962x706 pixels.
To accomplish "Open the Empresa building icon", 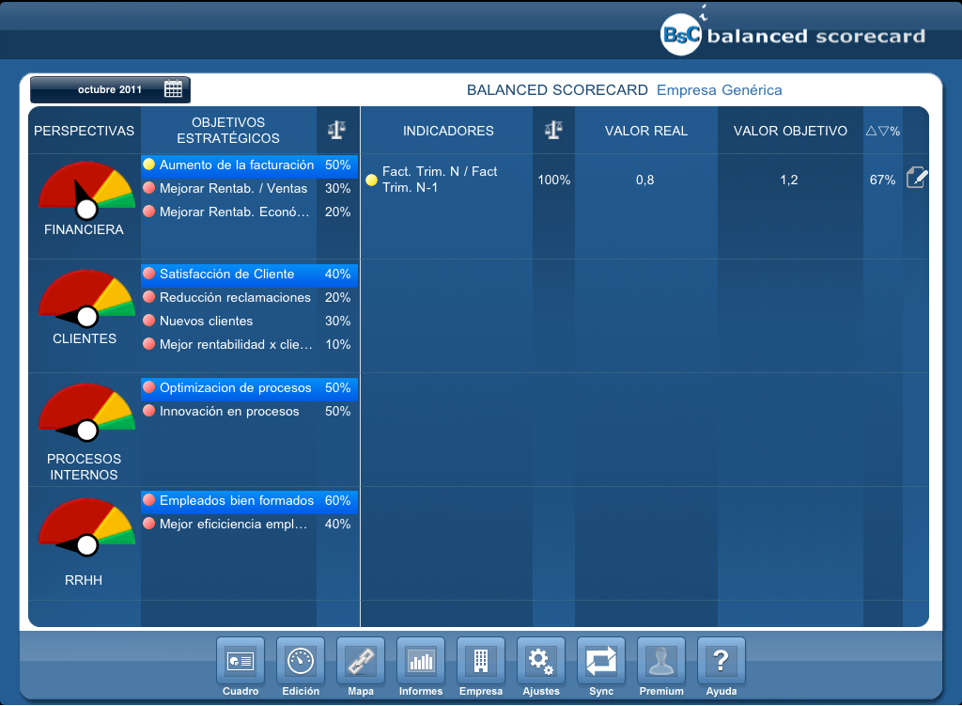I will click(481, 662).
